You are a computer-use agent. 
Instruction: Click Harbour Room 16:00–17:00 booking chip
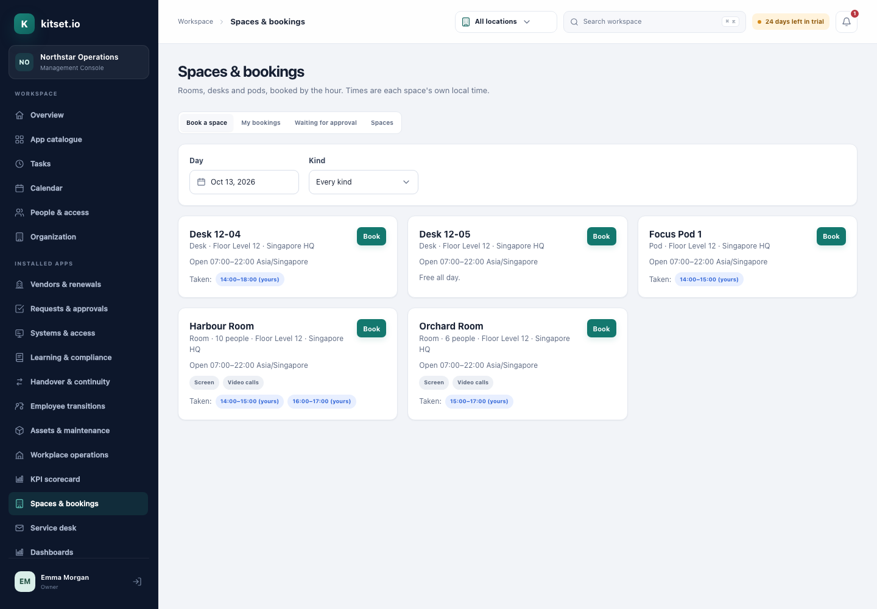click(x=322, y=401)
